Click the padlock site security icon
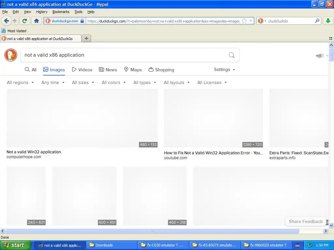 tap(82, 21)
